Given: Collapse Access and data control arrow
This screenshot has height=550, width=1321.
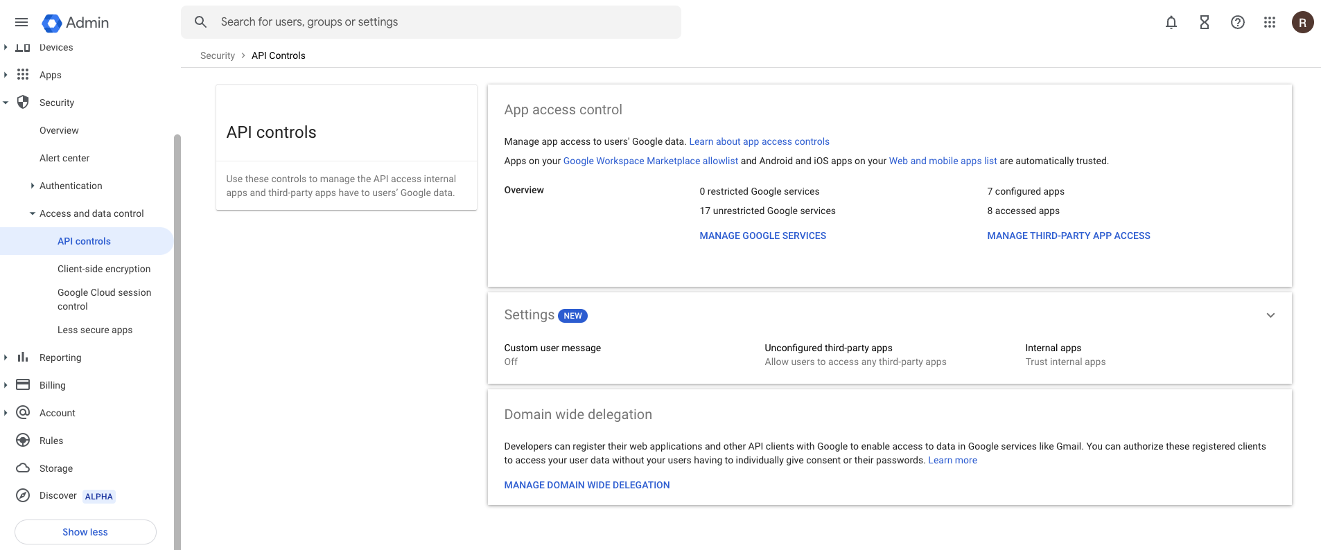Looking at the screenshot, I should point(33,213).
